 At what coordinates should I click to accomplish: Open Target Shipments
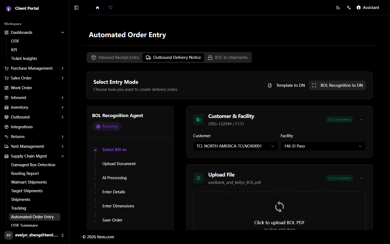(35, 191)
